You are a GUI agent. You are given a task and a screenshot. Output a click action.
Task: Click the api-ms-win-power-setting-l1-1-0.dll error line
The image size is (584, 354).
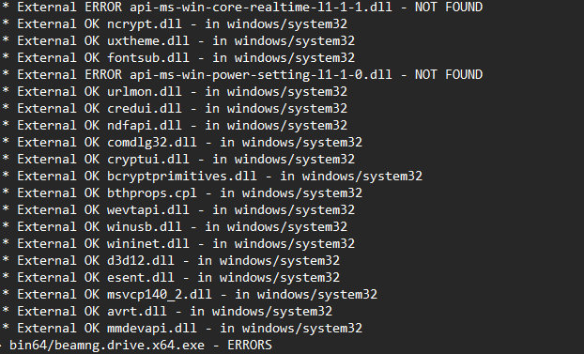pos(242,75)
